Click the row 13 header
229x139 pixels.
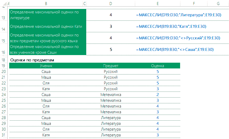(x=4, y=18)
